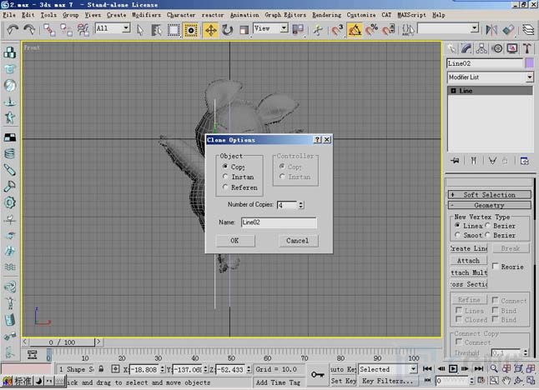Viewport: 539px width, 390px height.
Task: Collapse the Geometry rollout
Action: [490, 205]
